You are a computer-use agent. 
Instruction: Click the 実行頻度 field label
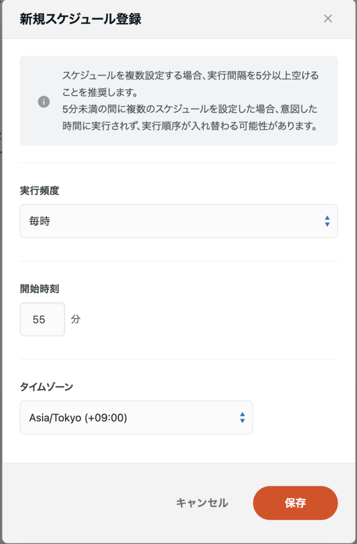point(39,191)
